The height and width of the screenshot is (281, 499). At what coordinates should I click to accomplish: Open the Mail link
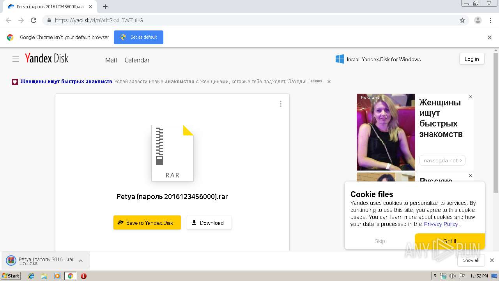tap(111, 60)
